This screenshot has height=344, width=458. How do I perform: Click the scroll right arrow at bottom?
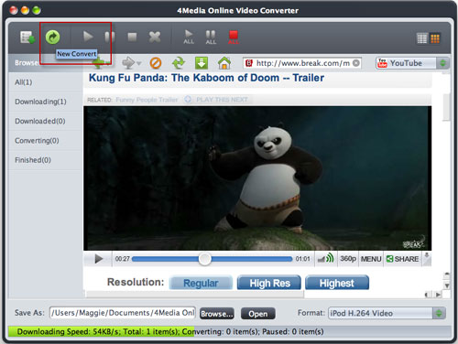438,295
